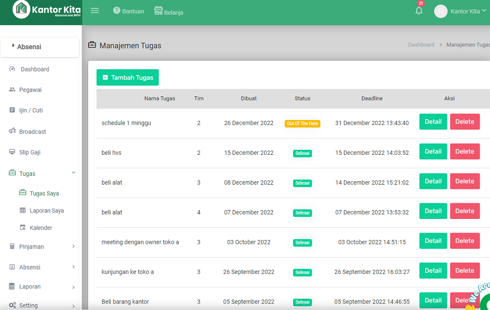Screen dimensions: 490x310
Task: Open the notification bell icon
Action: [419, 11]
